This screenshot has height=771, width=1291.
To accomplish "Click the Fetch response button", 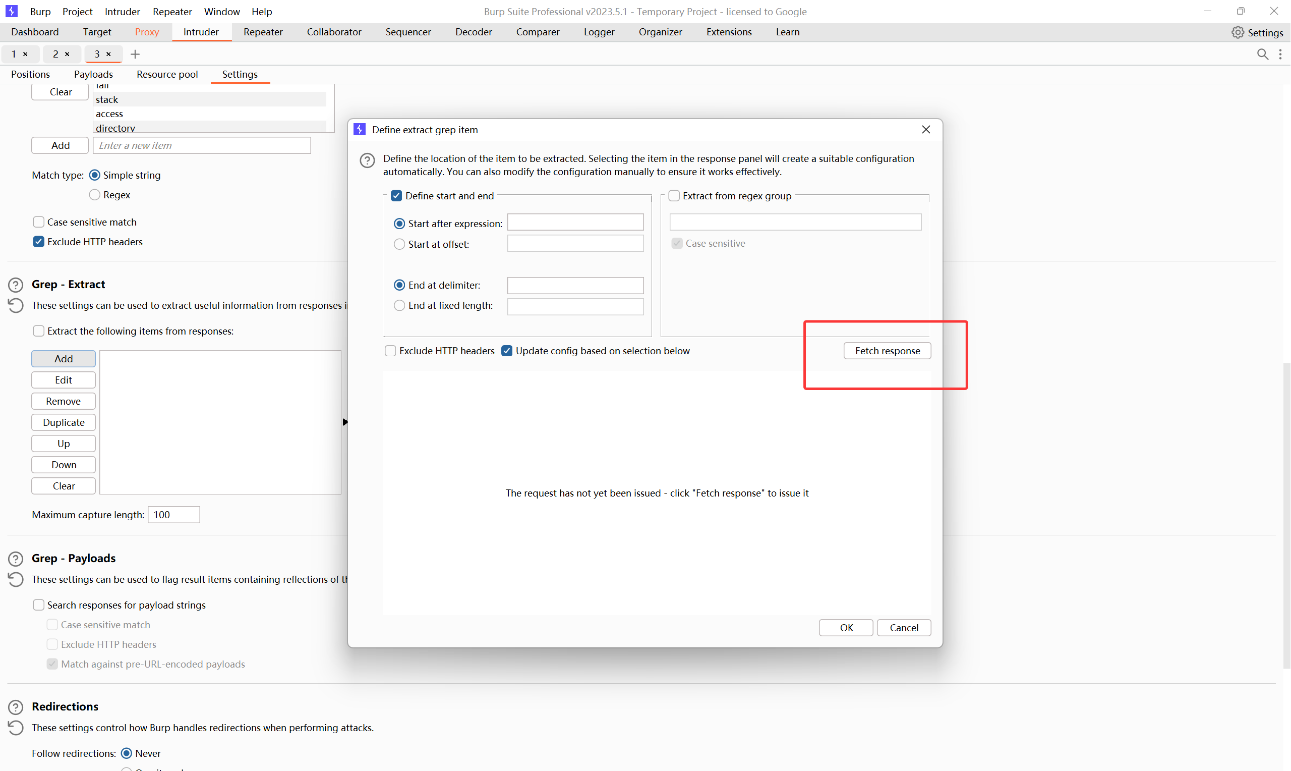I will pyautogui.click(x=887, y=351).
